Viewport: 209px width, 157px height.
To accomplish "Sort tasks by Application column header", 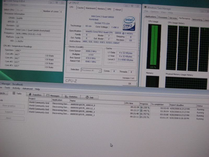I will [61, 100].
